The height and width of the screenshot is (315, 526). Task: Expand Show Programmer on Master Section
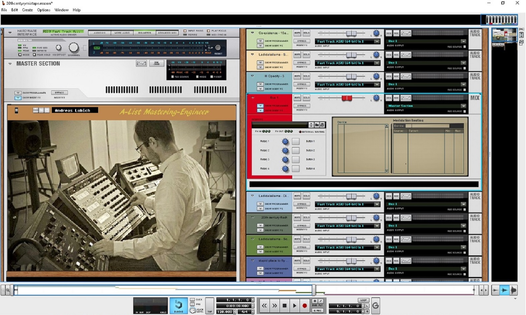[x=18, y=93]
